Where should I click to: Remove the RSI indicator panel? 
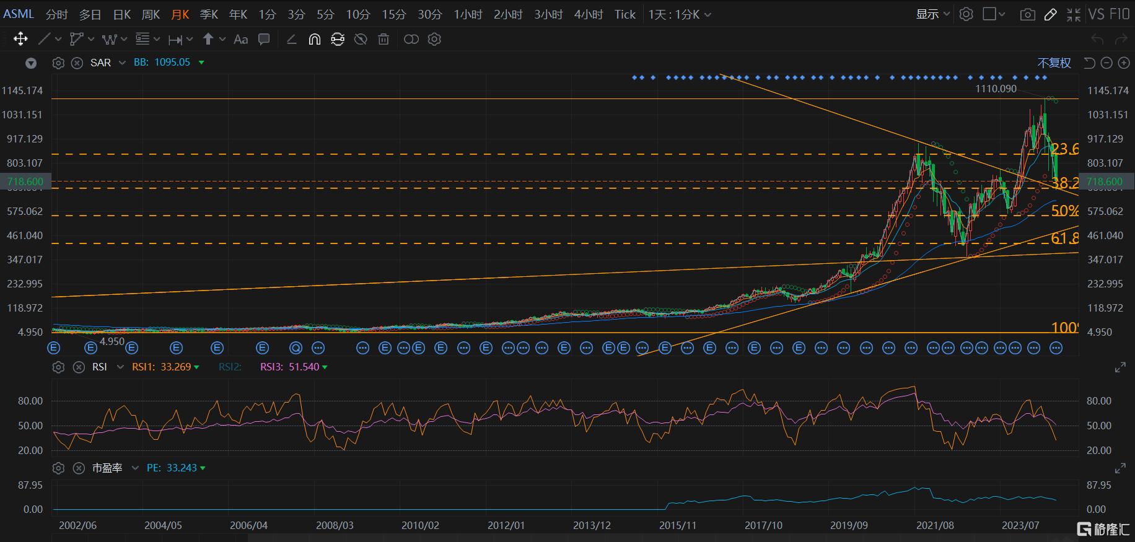tap(79, 367)
